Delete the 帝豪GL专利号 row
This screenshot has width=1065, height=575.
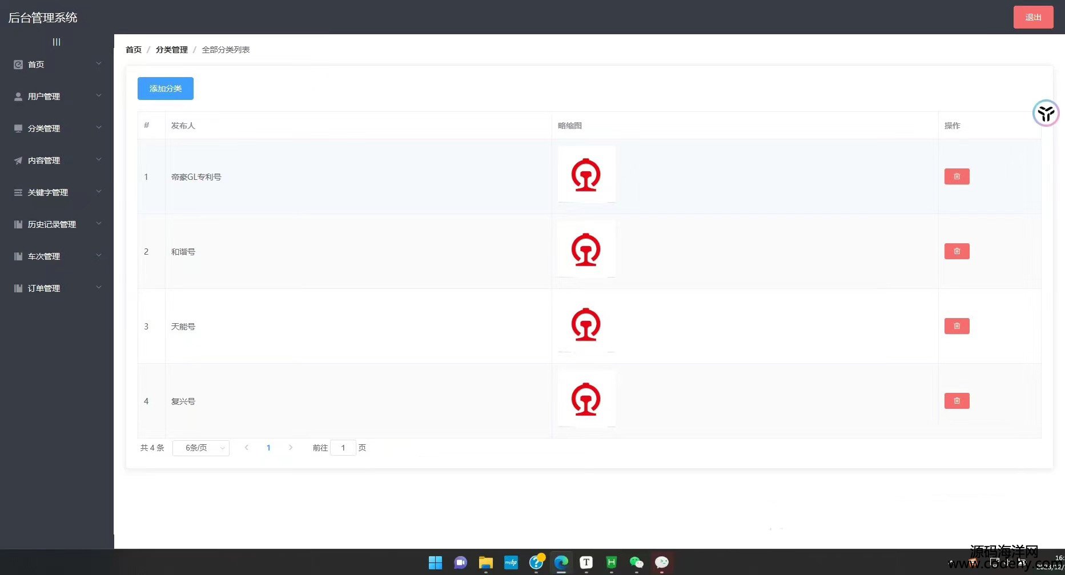(957, 176)
